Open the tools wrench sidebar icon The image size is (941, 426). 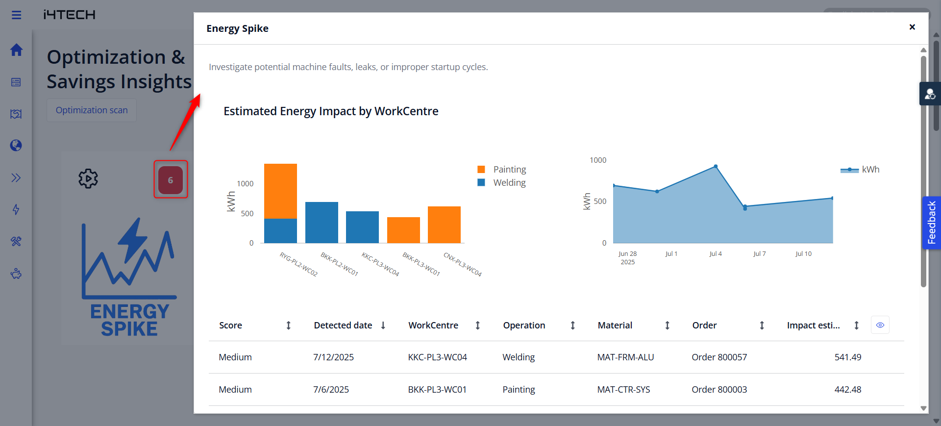pyautogui.click(x=16, y=241)
